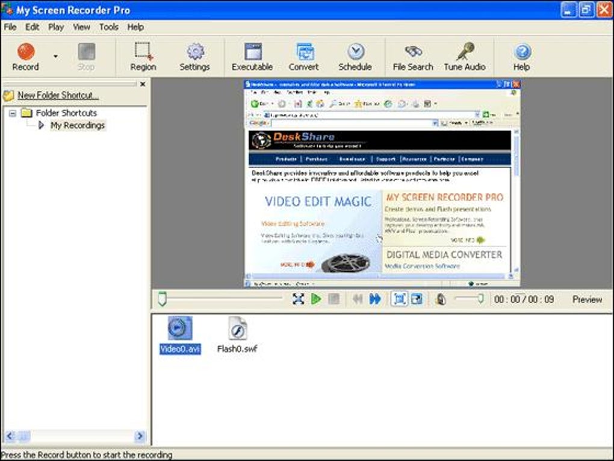This screenshot has width=614, height=461.
Task: Minimize the My Screen Recorder Pro window
Action: 569,10
